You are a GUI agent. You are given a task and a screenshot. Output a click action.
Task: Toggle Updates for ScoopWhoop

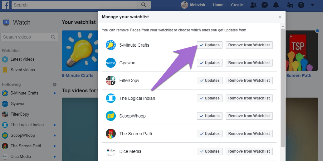pos(209,116)
